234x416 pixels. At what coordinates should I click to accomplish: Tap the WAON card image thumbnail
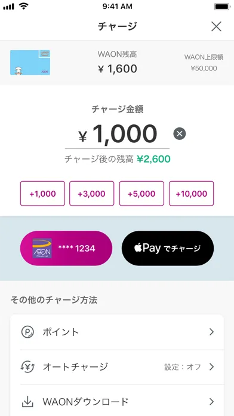30,63
